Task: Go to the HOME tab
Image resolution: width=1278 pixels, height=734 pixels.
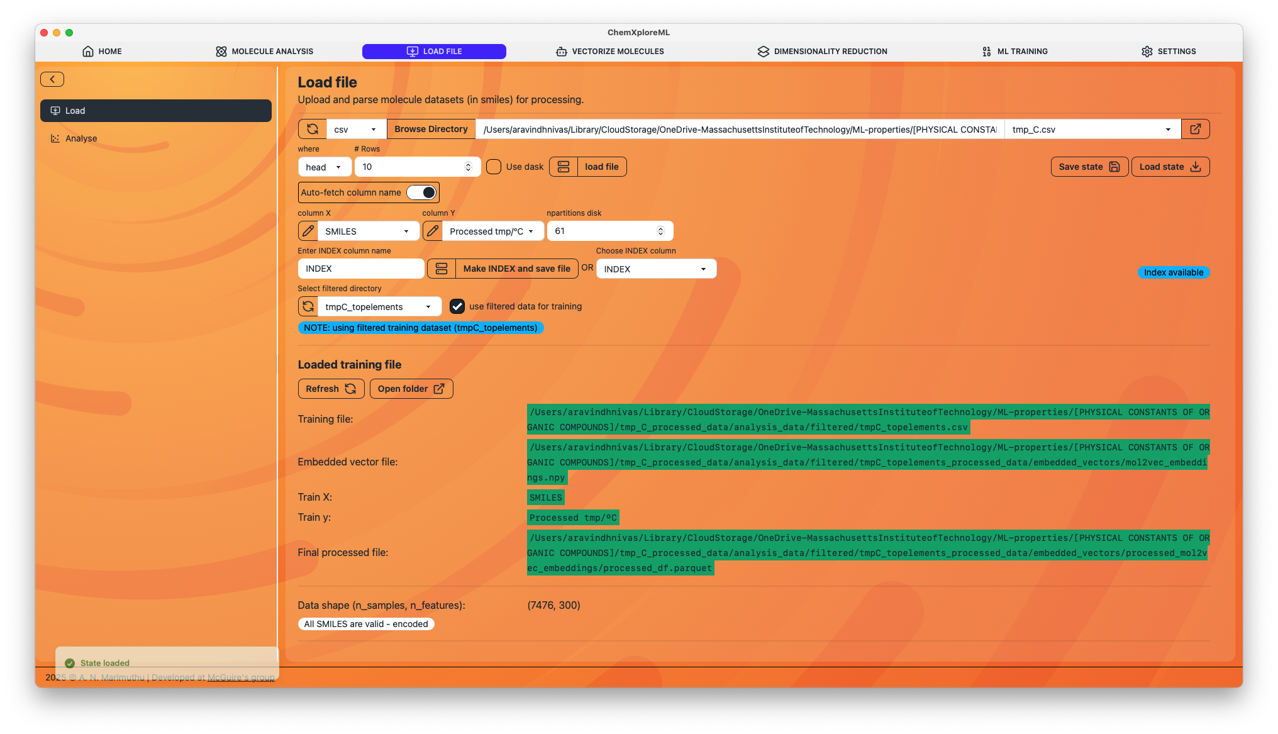Action: 102,52
